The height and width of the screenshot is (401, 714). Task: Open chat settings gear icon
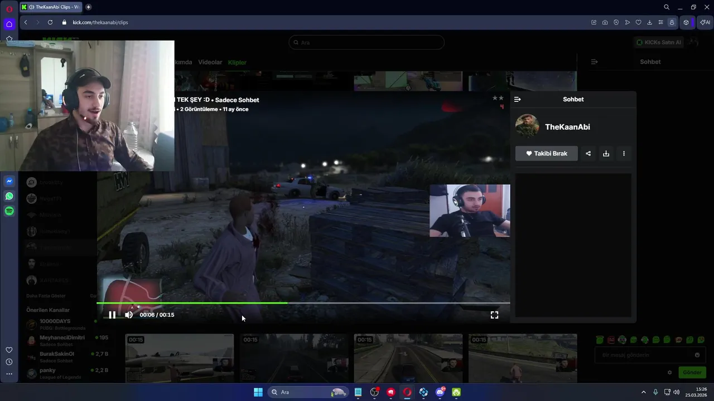point(670,373)
